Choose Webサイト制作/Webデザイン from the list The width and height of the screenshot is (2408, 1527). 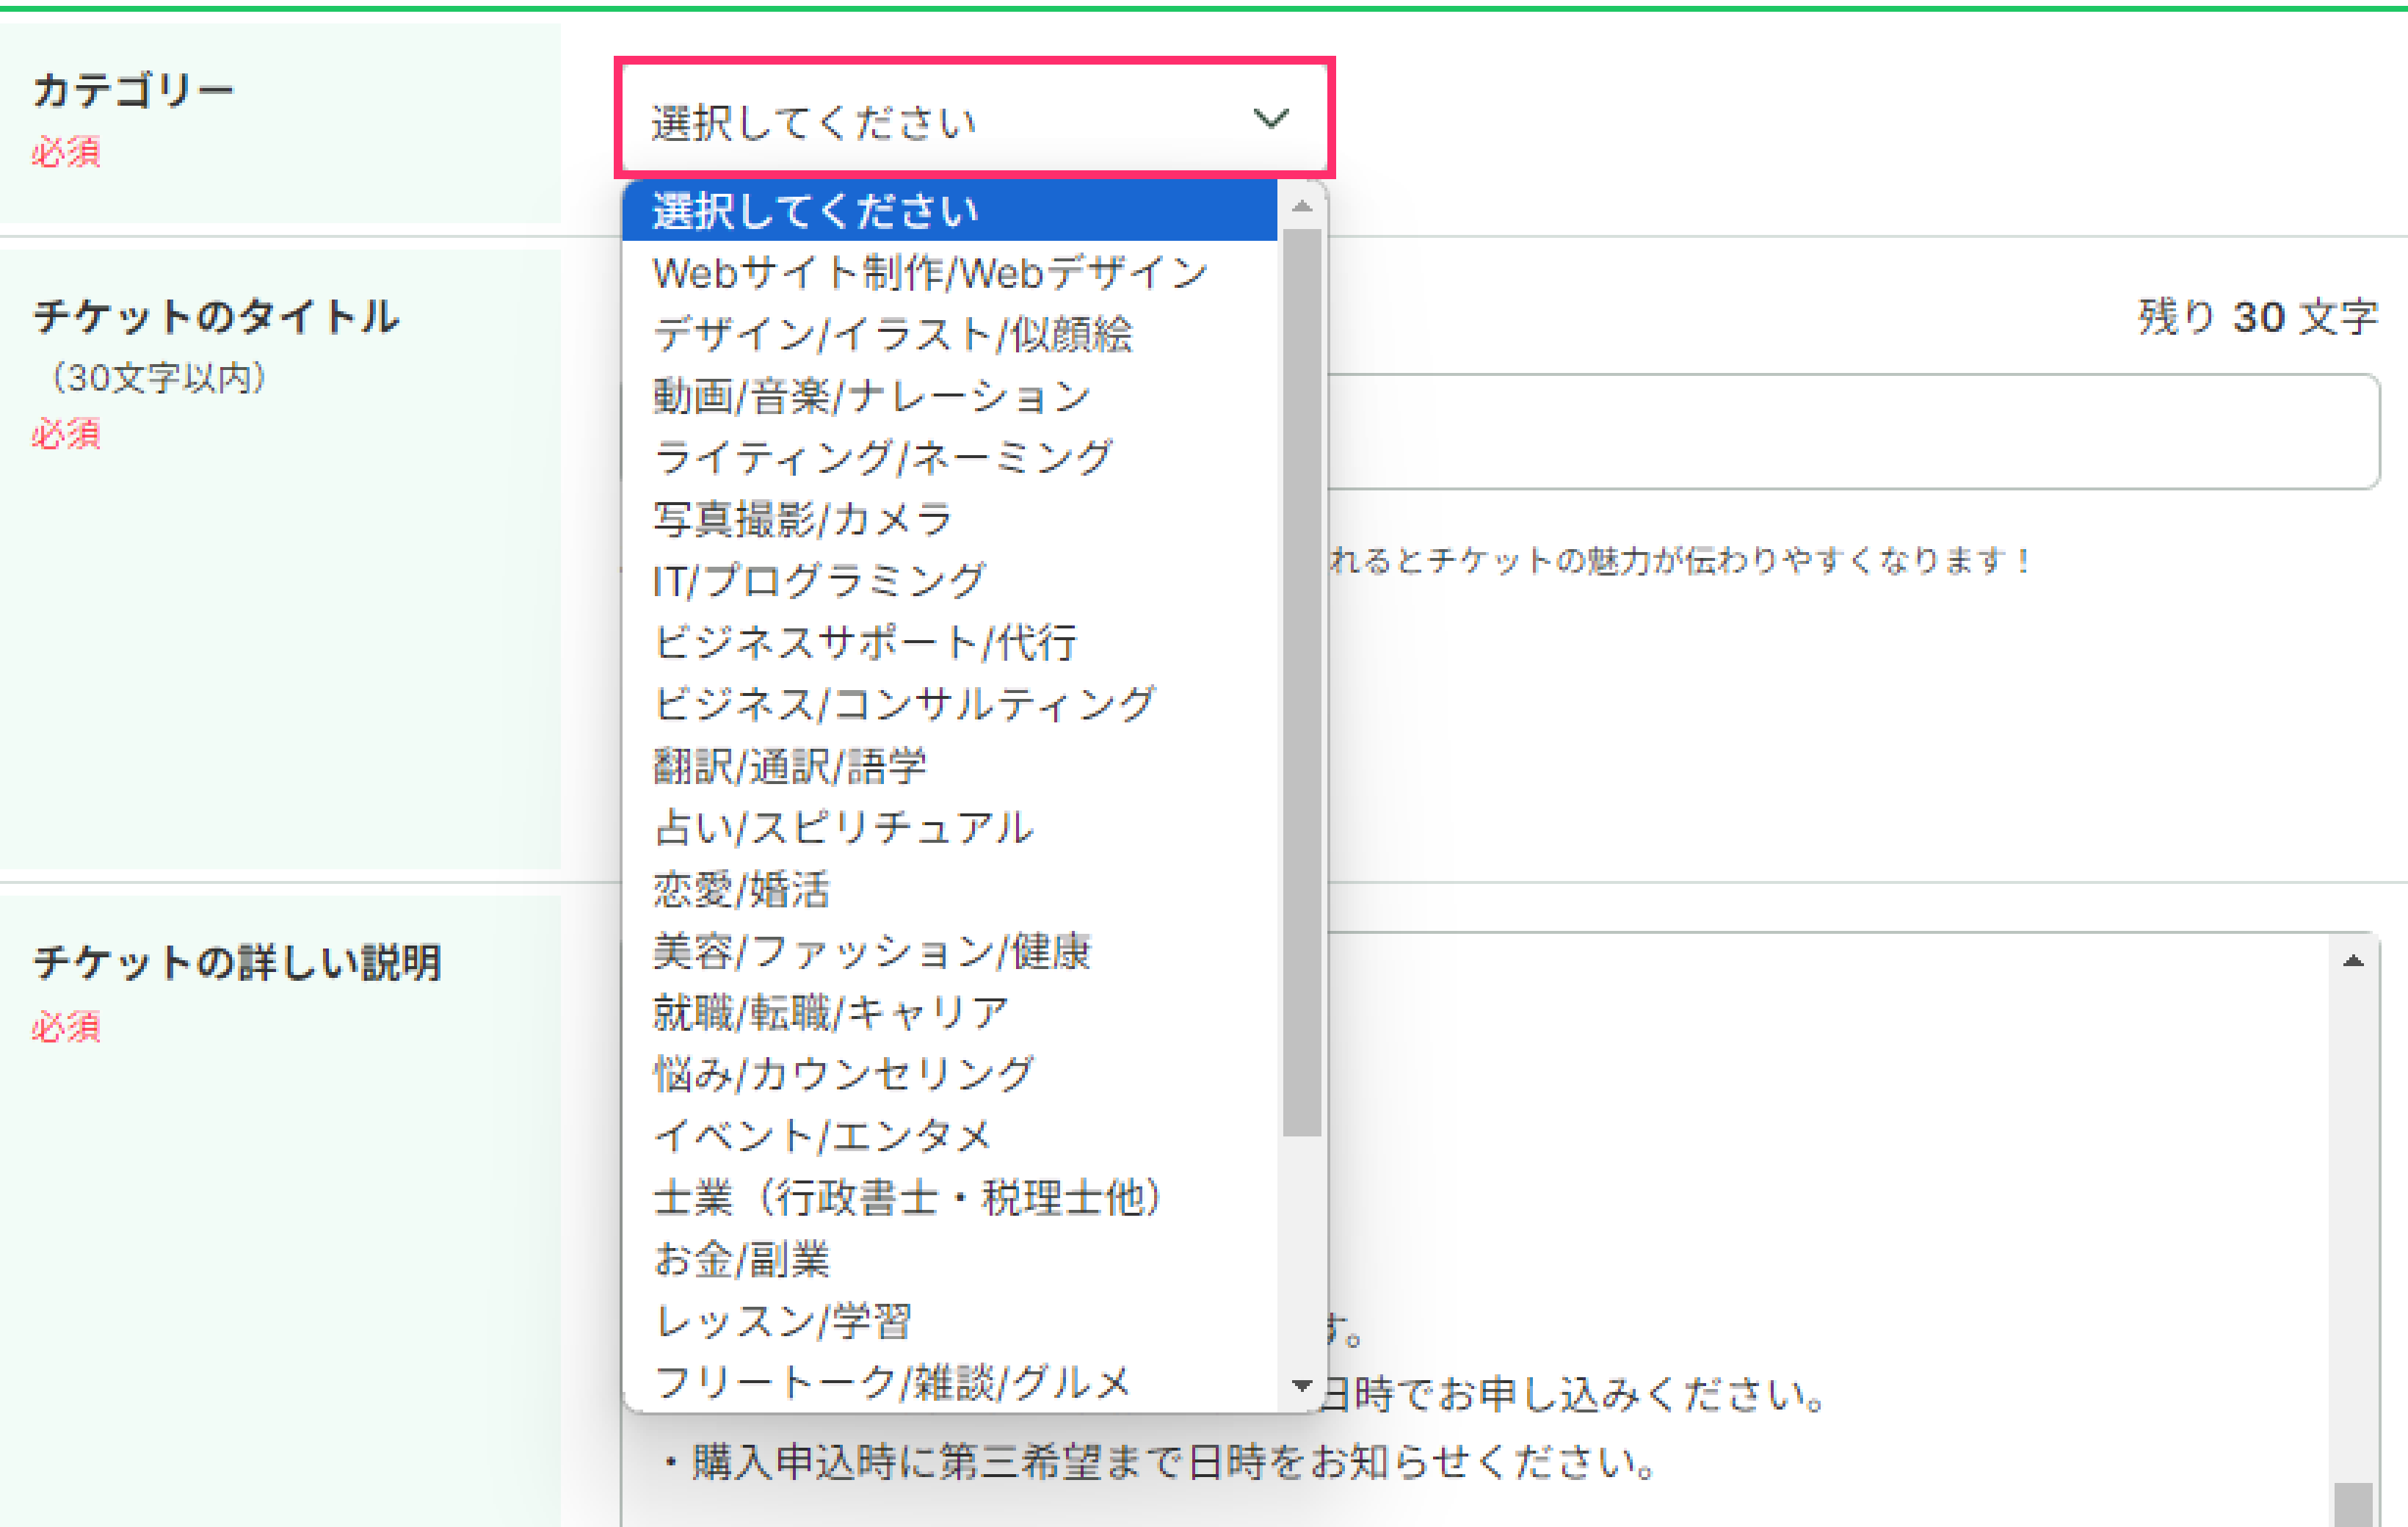coord(930,273)
